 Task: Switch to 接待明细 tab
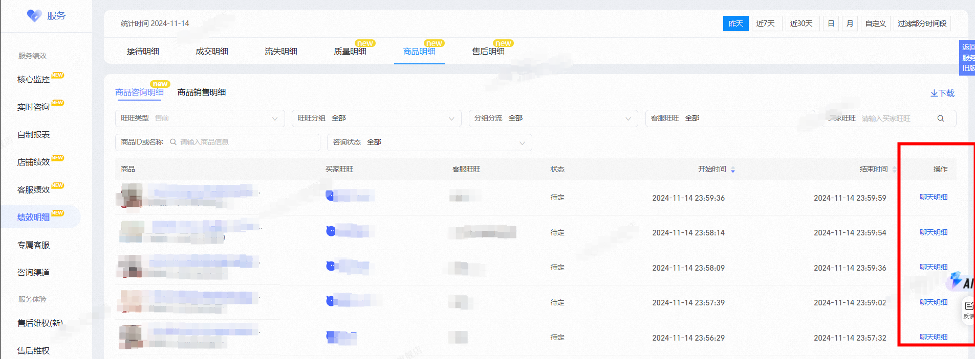(143, 52)
